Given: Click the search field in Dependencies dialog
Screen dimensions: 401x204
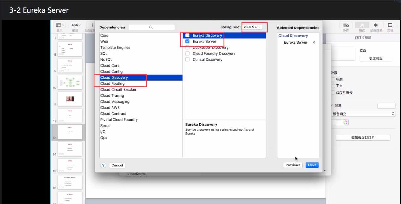Looking at the screenshot, I should (x=151, y=27).
